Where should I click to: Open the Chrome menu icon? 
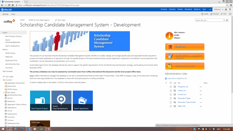[231, 5]
